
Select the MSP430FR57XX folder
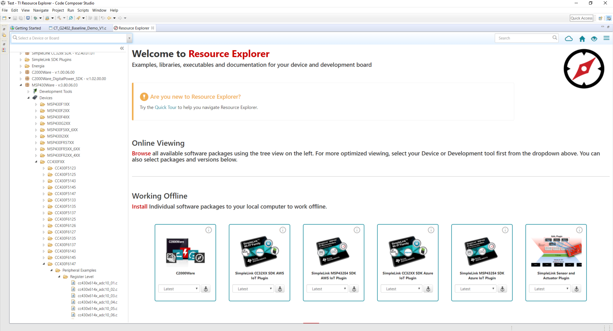60,143
